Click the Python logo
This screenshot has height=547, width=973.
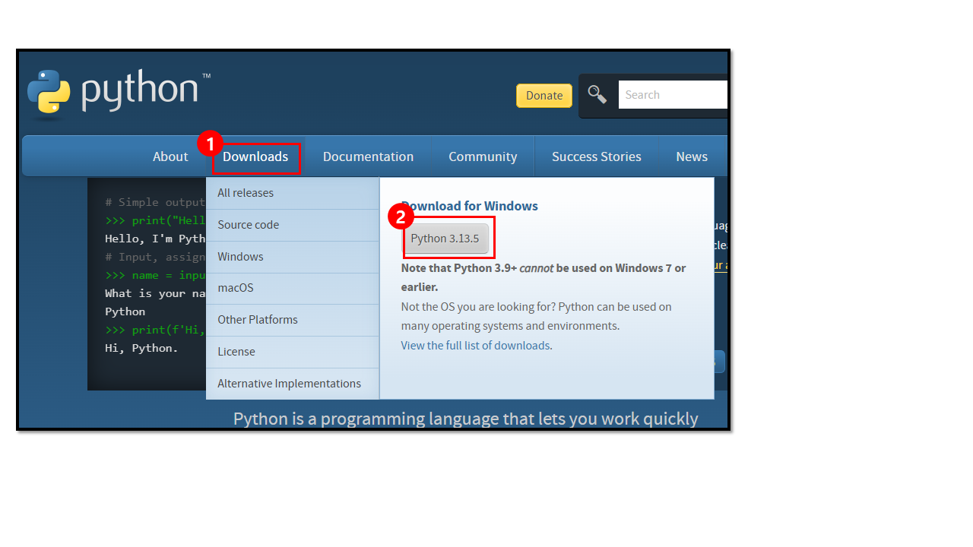pos(119,94)
